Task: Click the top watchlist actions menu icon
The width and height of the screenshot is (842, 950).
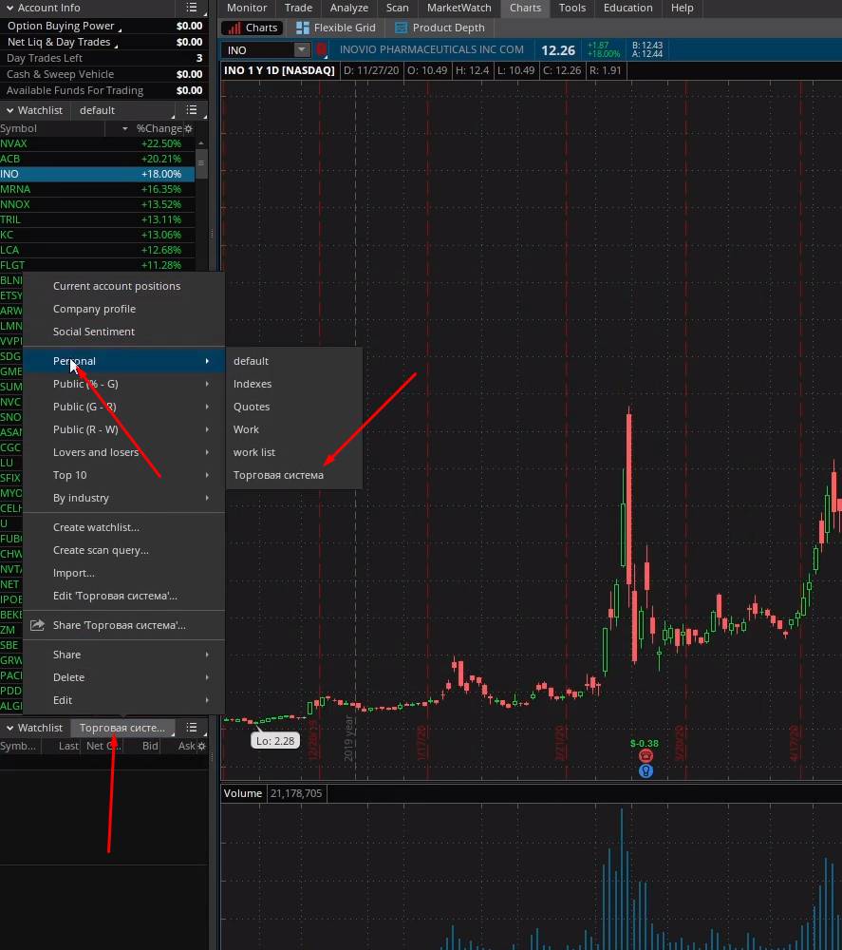Action: pos(192,110)
